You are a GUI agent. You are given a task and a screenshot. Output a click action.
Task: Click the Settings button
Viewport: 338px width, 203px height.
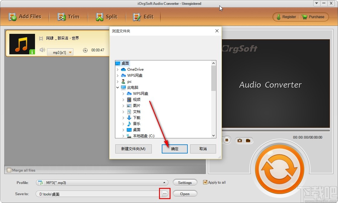click(185, 183)
